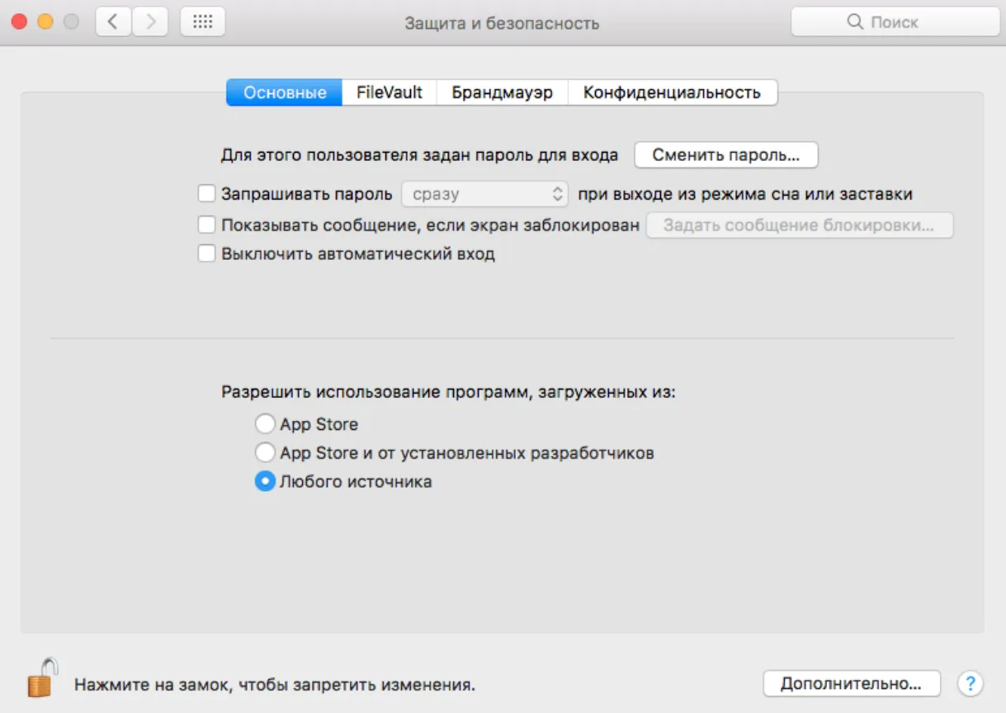Go forward with the right arrow button
This screenshot has width=1006, height=713.
pyautogui.click(x=150, y=22)
